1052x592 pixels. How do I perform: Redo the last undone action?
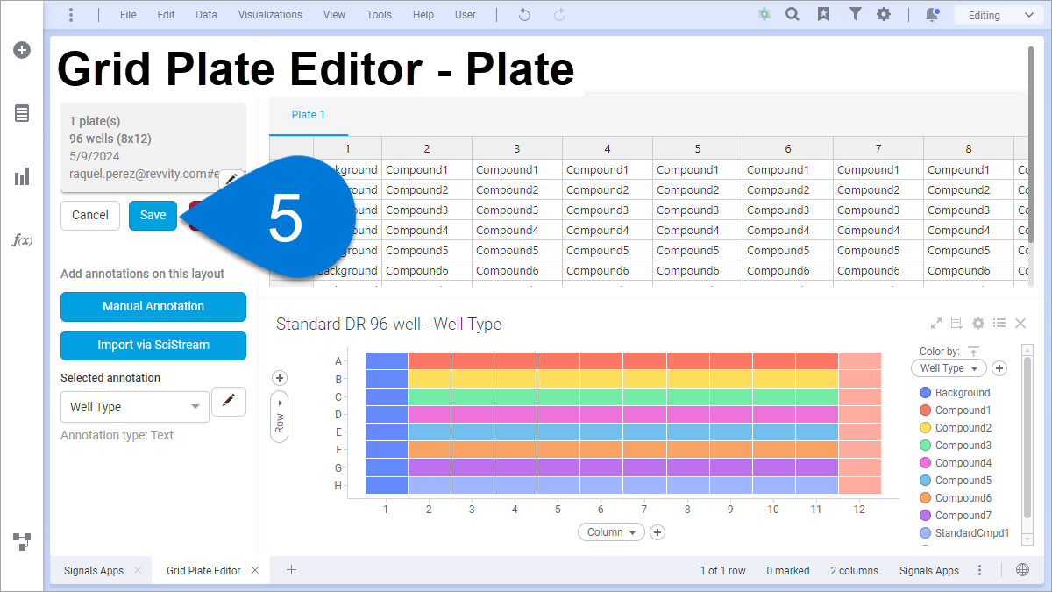[559, 15]
